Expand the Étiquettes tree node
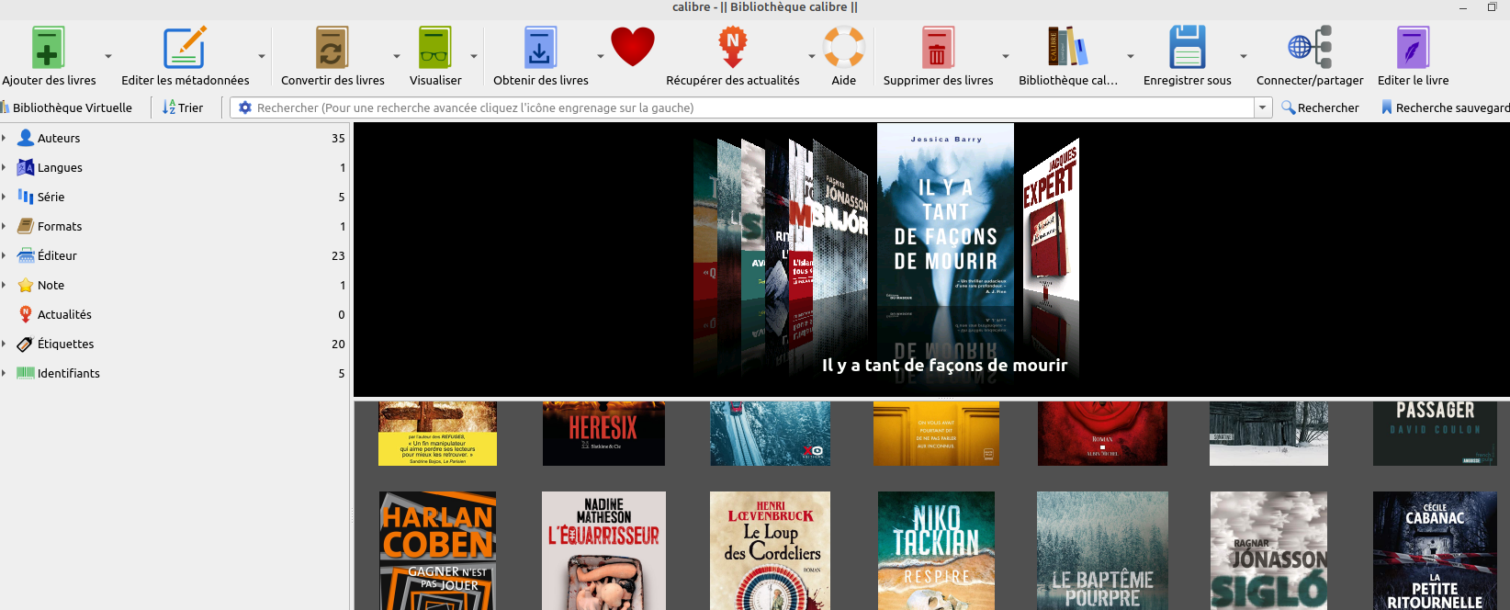Image resolution: width=1510 pixels, height=610 pixels. tap(5, 344)
